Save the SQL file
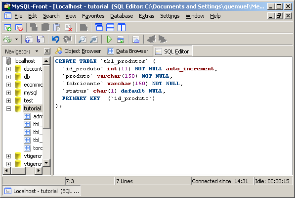Screen dimensions: 295x198 click(x=41, y=40)
